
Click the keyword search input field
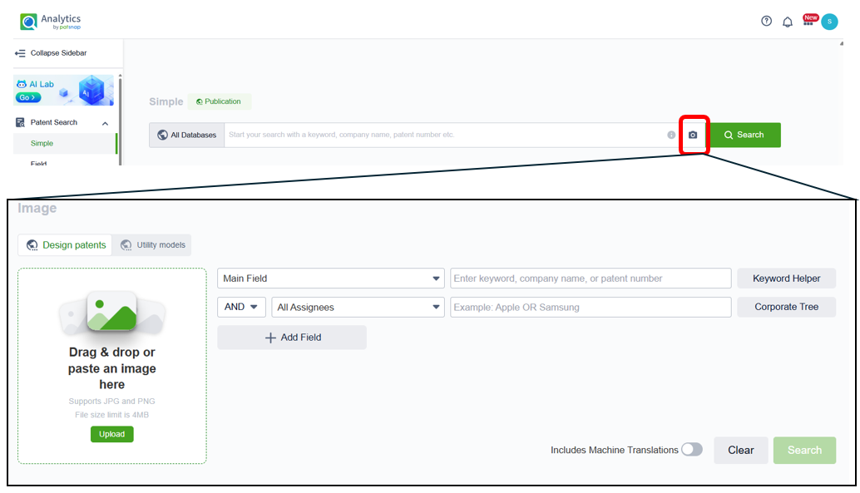pyautogui.click(x=591, y=278)
